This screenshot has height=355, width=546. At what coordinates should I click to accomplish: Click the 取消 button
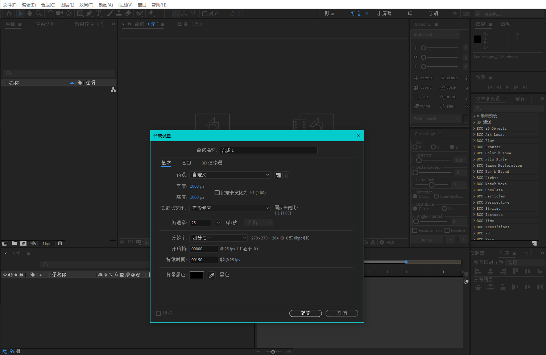click(x=342, y=313)
